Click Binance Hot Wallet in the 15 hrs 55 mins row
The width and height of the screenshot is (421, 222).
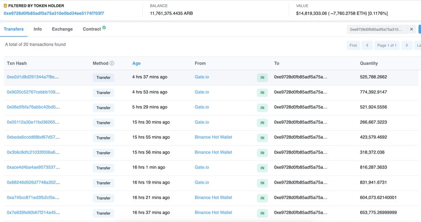coord(213,137)
